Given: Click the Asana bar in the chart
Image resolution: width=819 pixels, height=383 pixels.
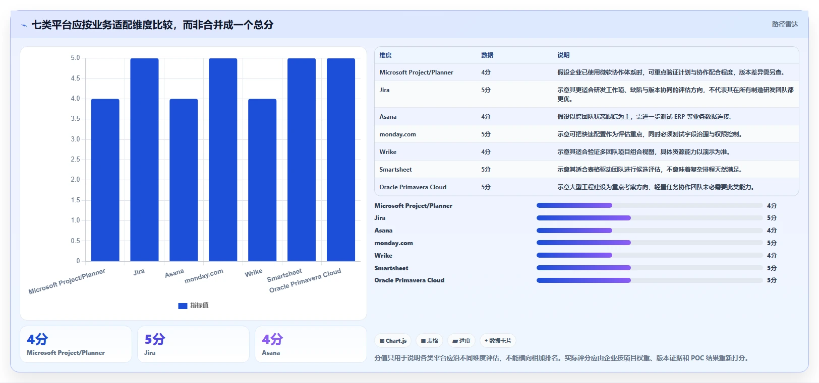Looking at the screenshot, I should (x=184, y=180).
